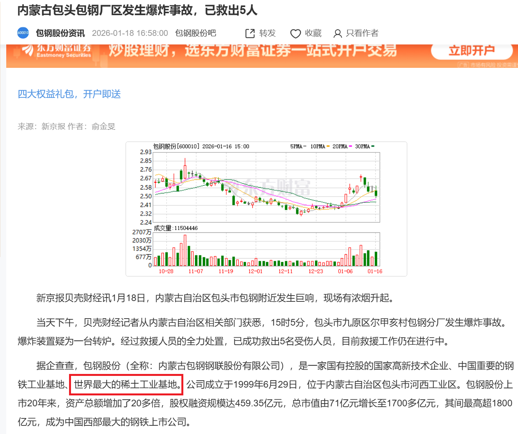Open author name 包钢股份资讯
The image size is (518, 434).
click(60, 33)
